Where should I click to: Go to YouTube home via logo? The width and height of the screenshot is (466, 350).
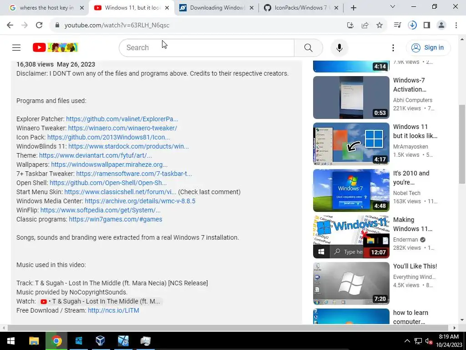55,47
